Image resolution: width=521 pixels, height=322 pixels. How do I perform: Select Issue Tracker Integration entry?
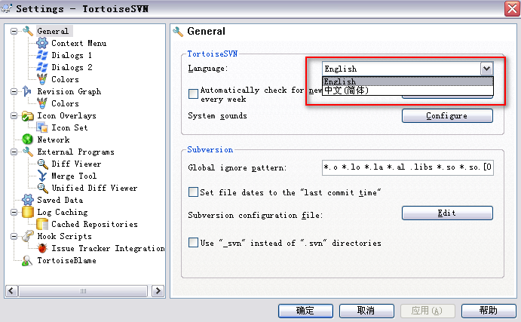tap(108, 248)
